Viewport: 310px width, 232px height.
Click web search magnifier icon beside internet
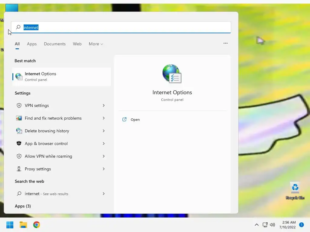pos(19,194)
